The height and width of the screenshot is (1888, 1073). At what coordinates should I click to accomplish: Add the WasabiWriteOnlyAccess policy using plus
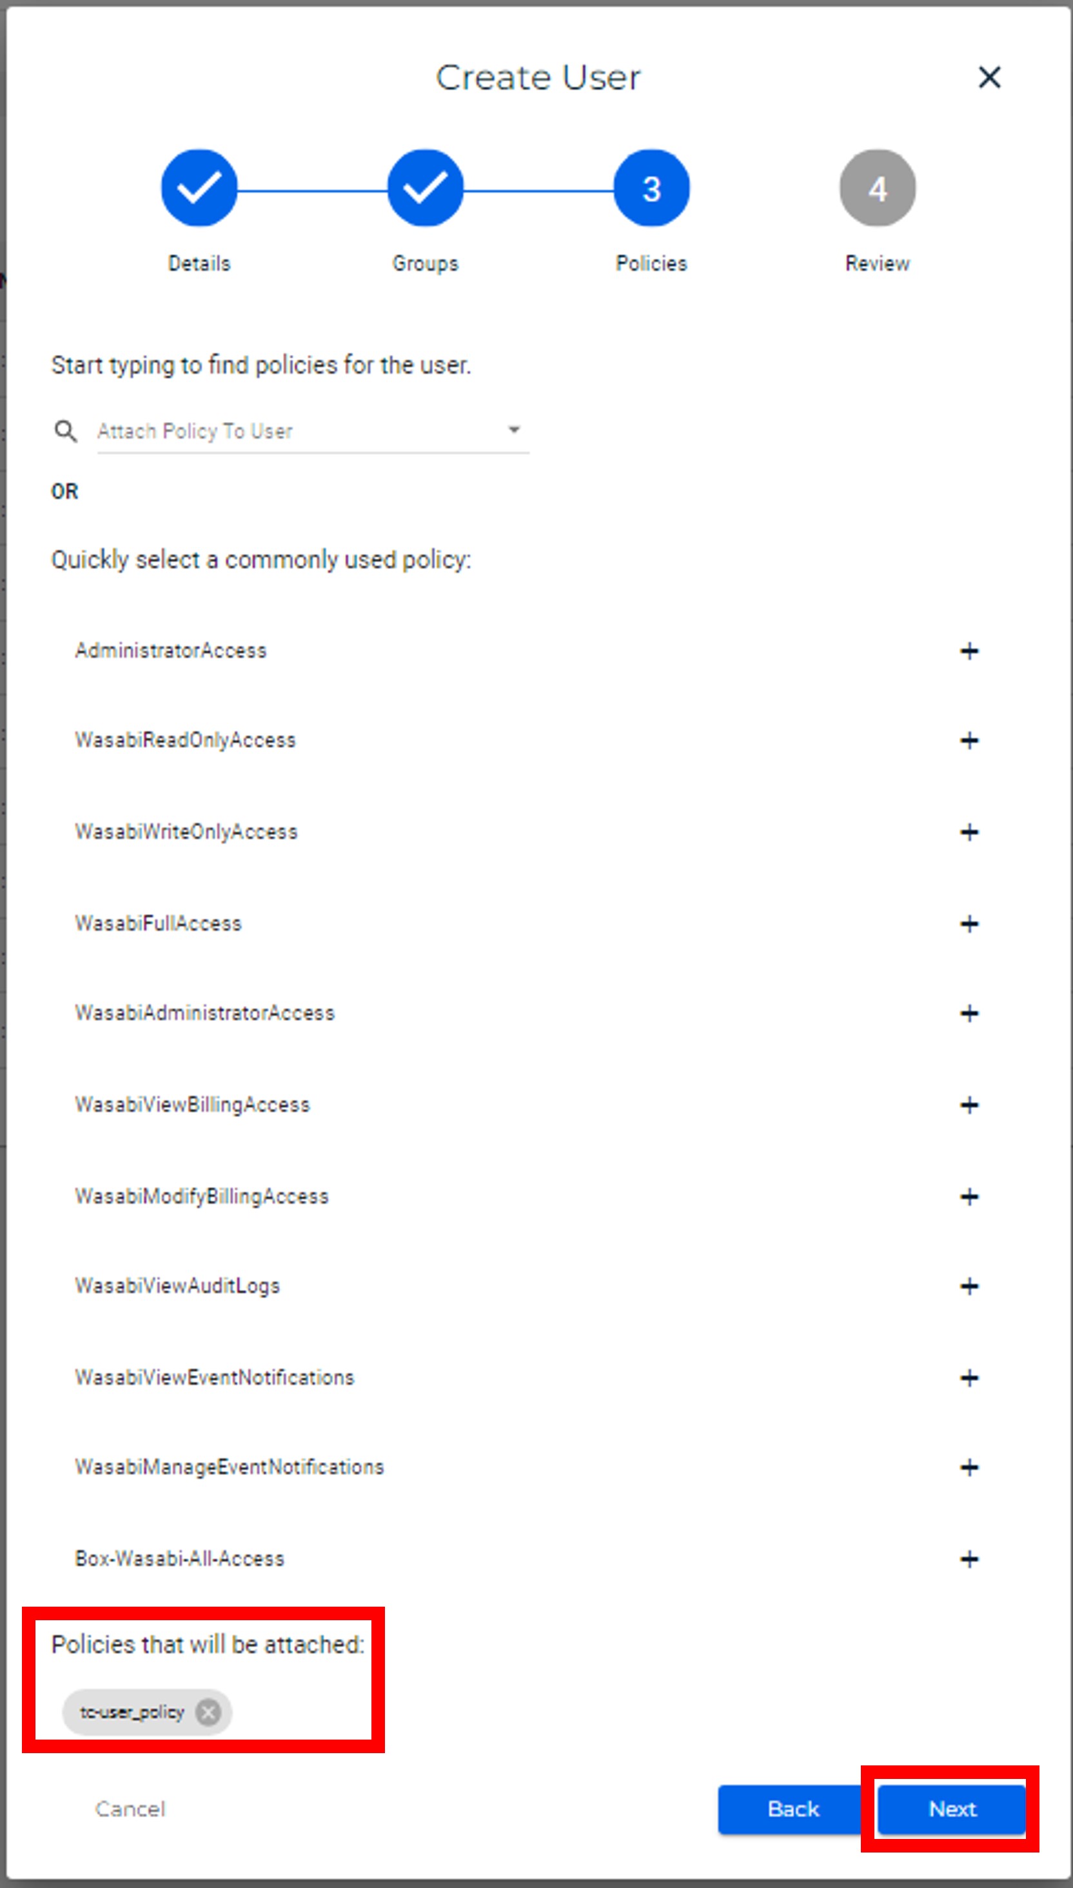click(x=969, y=832)
